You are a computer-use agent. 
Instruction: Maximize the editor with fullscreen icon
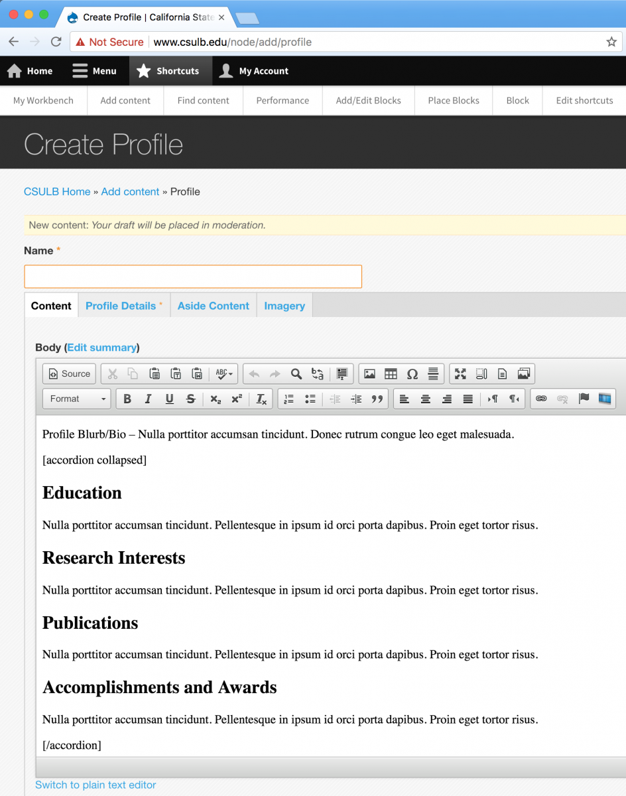click(x=460, y=374)
